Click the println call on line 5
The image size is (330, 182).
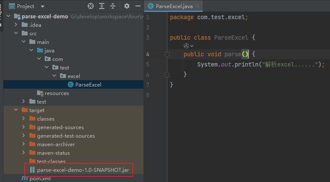pyautogui.click(x=247, y=64)
